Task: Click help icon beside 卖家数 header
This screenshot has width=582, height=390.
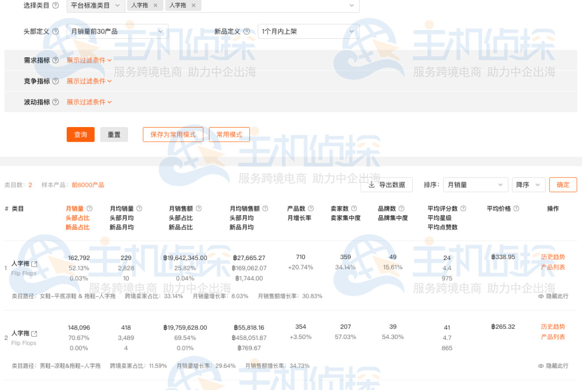Action: pos(354,208)
